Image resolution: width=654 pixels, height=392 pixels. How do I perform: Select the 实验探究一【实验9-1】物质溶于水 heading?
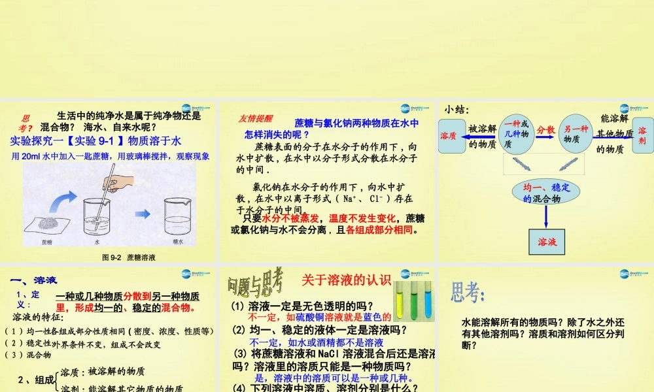tap(97, 140)
